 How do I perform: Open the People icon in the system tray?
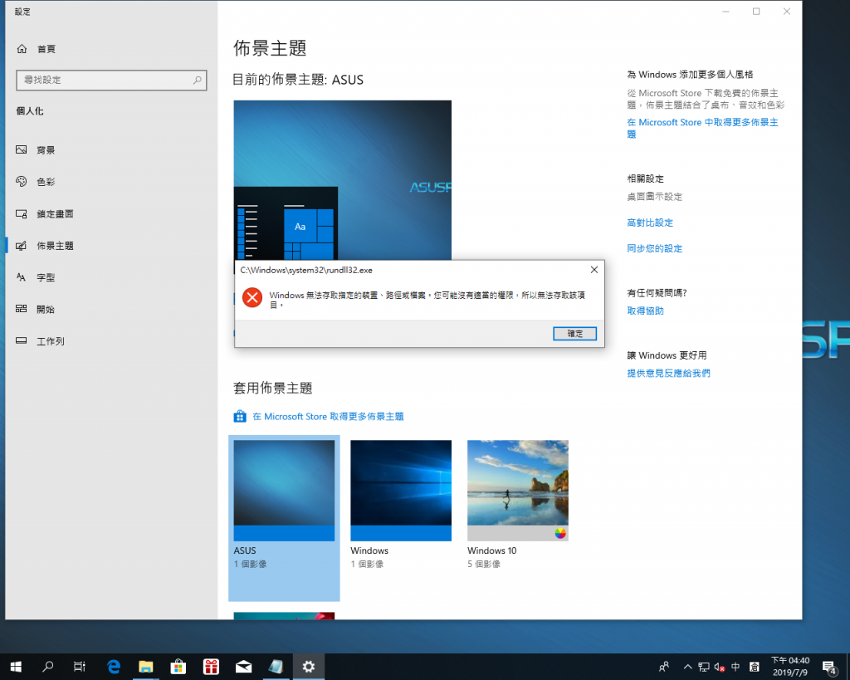point(664,667)
